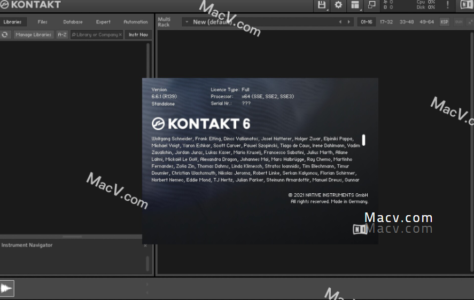Screen dimensions: 474x300
Task: Click the Disk 0% meter
Action: click(425, 7)
